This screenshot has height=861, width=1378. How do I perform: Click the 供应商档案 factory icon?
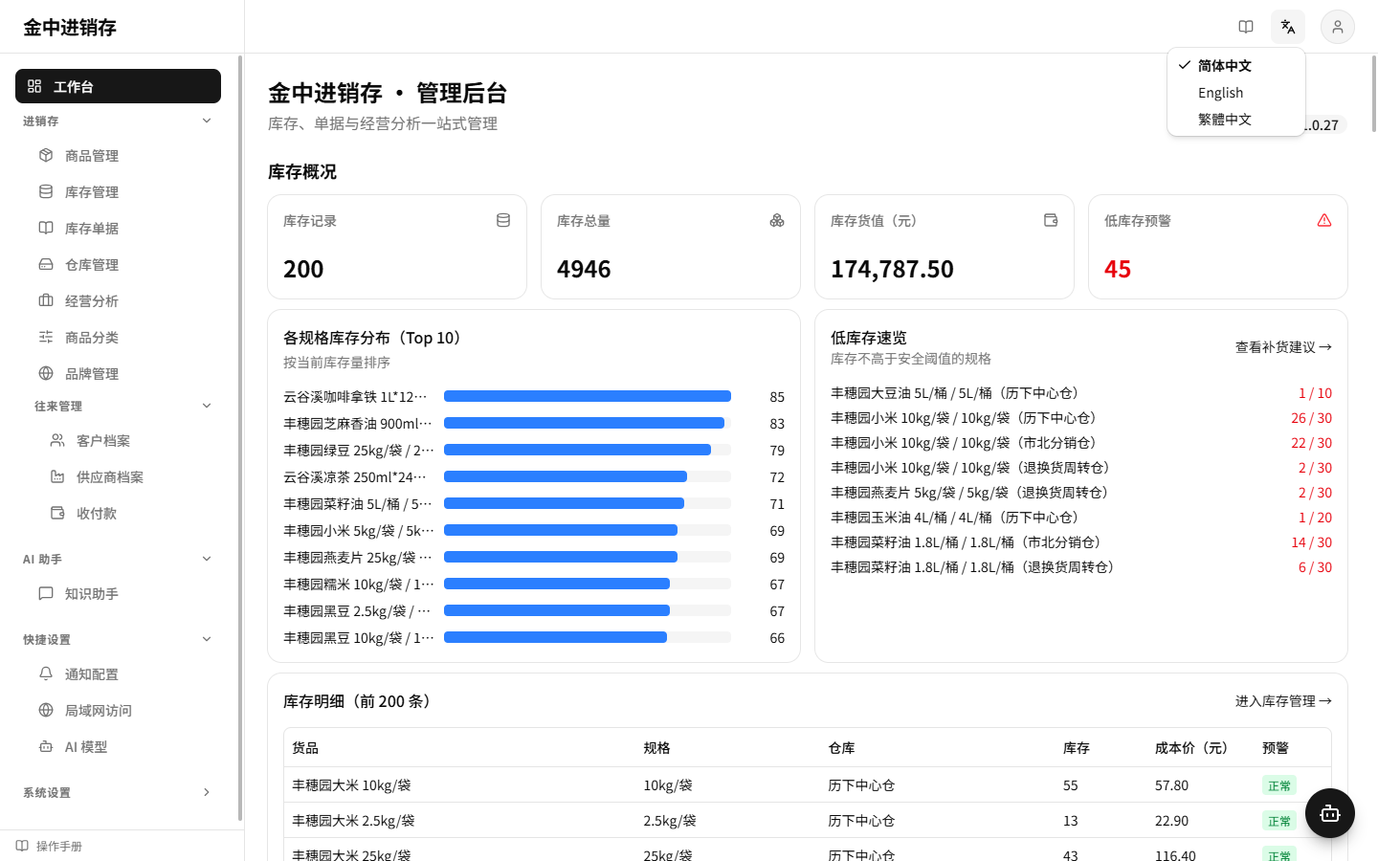click(x=57, y=476)
